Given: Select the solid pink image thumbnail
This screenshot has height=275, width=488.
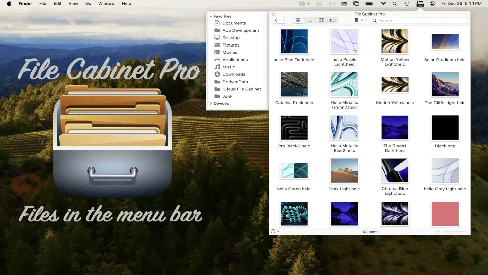Looking at the screenshot, I should tap(445, 214).
